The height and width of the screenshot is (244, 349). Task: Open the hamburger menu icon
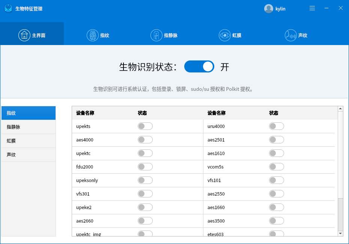[x=312, y=8]
